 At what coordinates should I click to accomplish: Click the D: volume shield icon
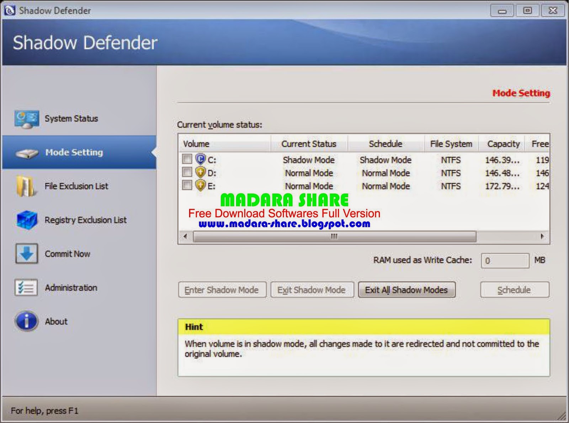click(x=201, y=172)
